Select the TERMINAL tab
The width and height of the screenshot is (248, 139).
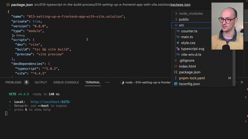click(93, 82)
